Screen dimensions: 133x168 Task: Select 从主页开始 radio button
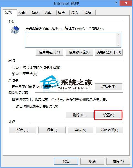(13, 74)
